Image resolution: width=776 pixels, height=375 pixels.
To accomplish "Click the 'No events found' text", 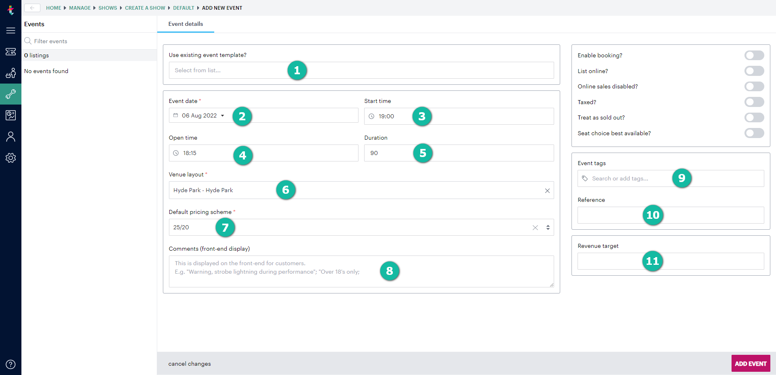I will (x=46, y=71).
